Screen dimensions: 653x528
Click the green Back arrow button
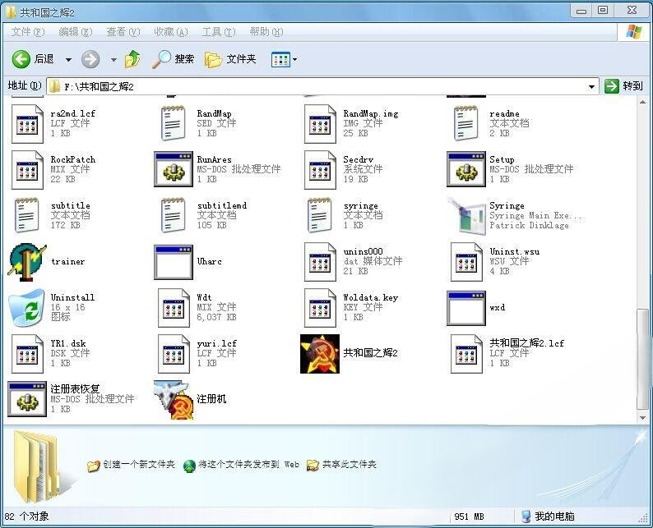(x=21, y=59)
